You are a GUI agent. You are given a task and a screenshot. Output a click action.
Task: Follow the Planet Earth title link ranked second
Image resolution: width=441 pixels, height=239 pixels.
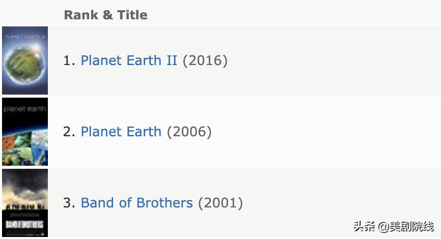[121, 132]
